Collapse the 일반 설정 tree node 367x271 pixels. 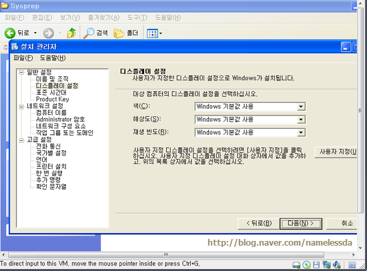pyautogui.click(x=21, y=72)
